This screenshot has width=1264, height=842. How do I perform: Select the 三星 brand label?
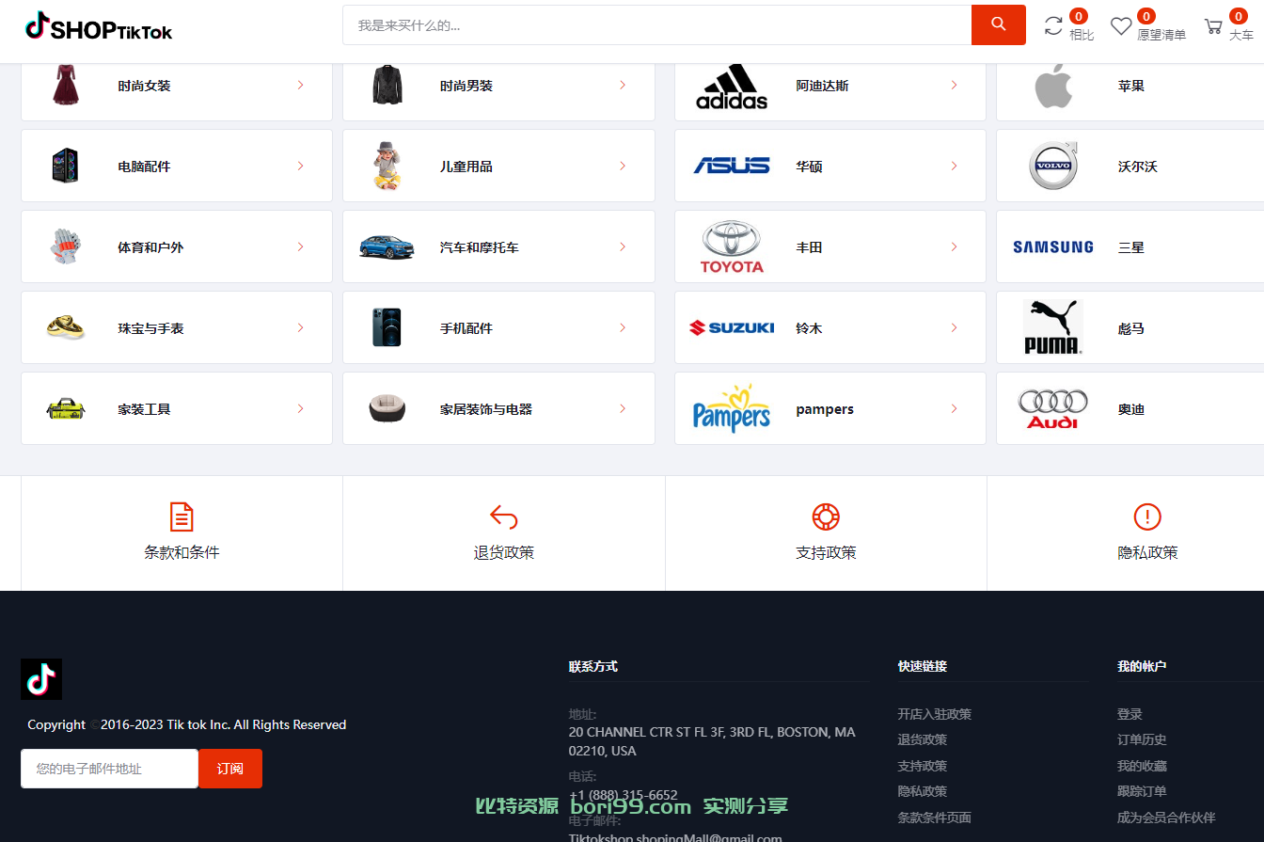(x=1130, y=247)
